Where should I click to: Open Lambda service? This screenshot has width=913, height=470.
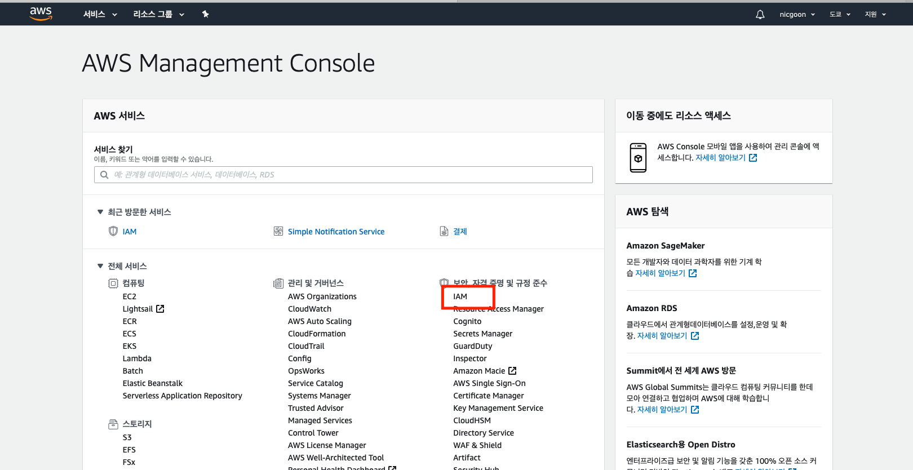click(x=137, y=358)
